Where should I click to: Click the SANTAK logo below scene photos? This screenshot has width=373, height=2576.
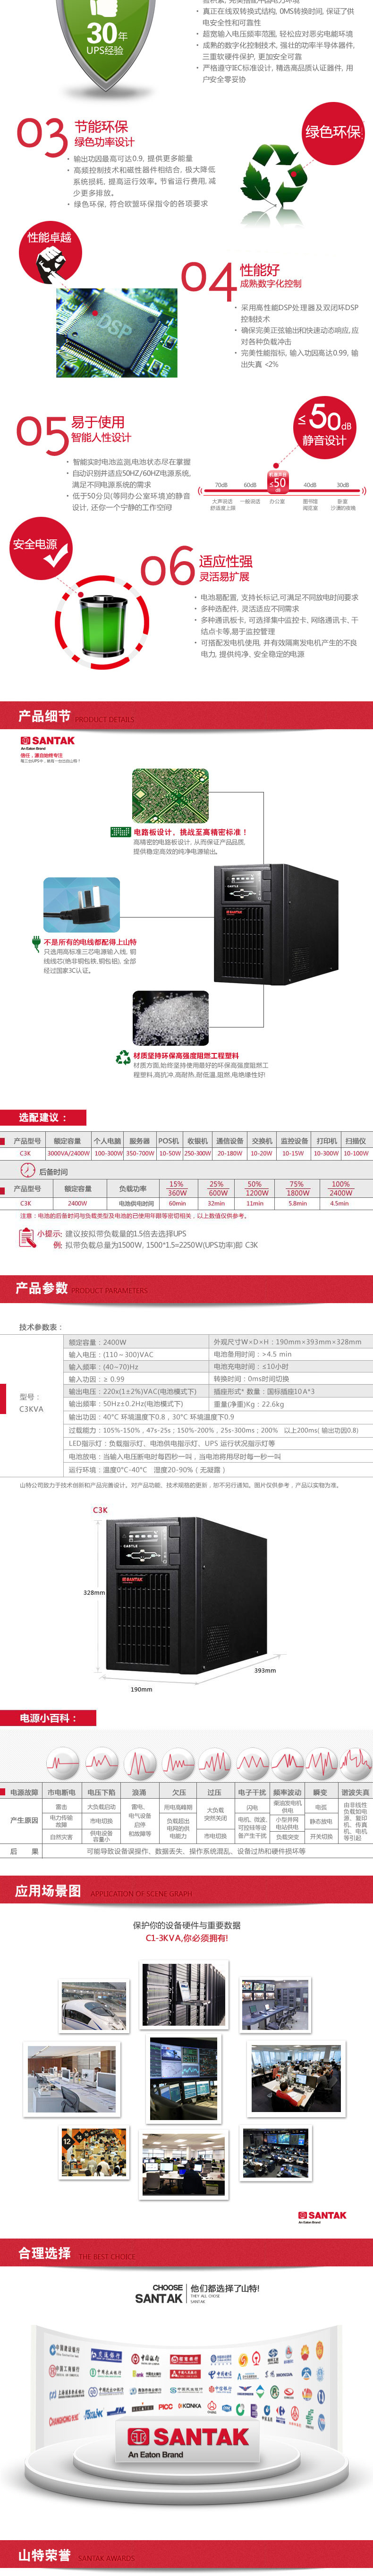[x=322, y=2217]
